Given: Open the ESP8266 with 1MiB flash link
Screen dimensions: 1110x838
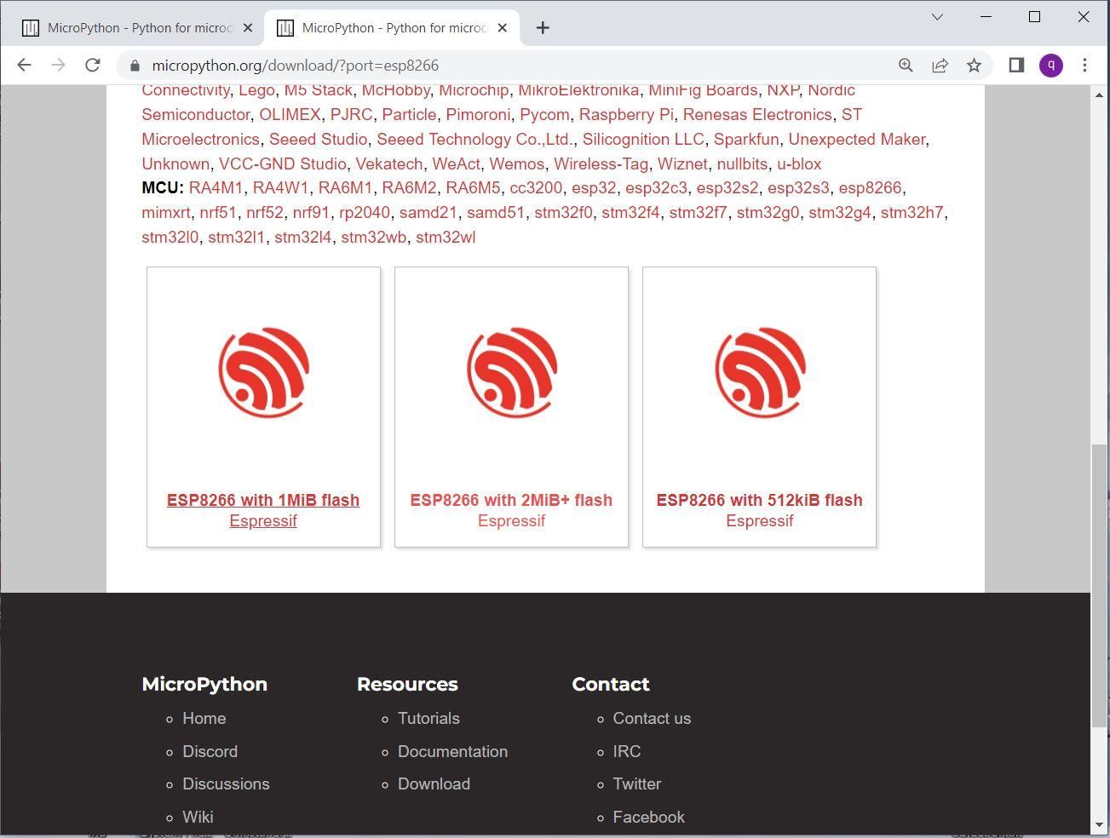Looking at the screenshot, I should coord(263,500).
